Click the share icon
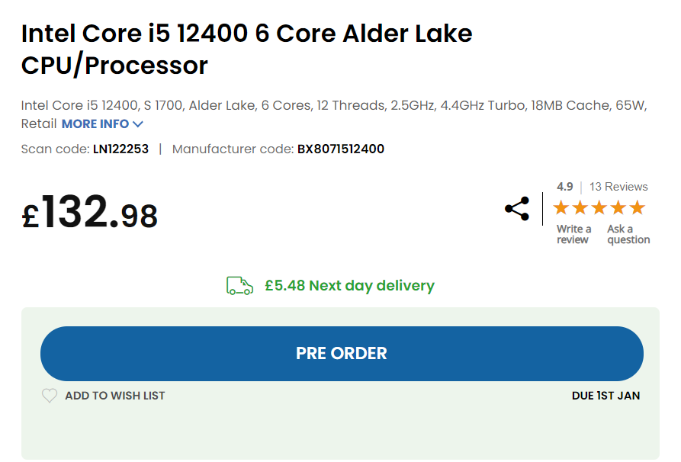The width and height of the screenshot is (681, 462). pyautogui.click(x=517, y=209)
